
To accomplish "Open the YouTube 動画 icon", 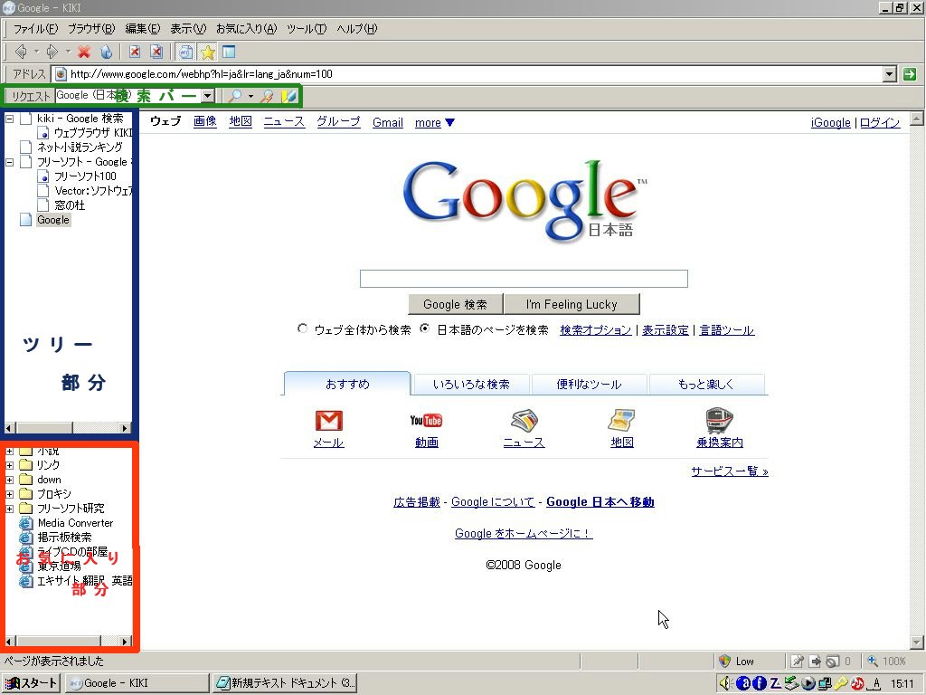I will point(427,421).
